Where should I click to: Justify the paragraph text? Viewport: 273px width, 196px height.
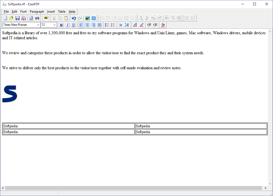click(99, 25)
